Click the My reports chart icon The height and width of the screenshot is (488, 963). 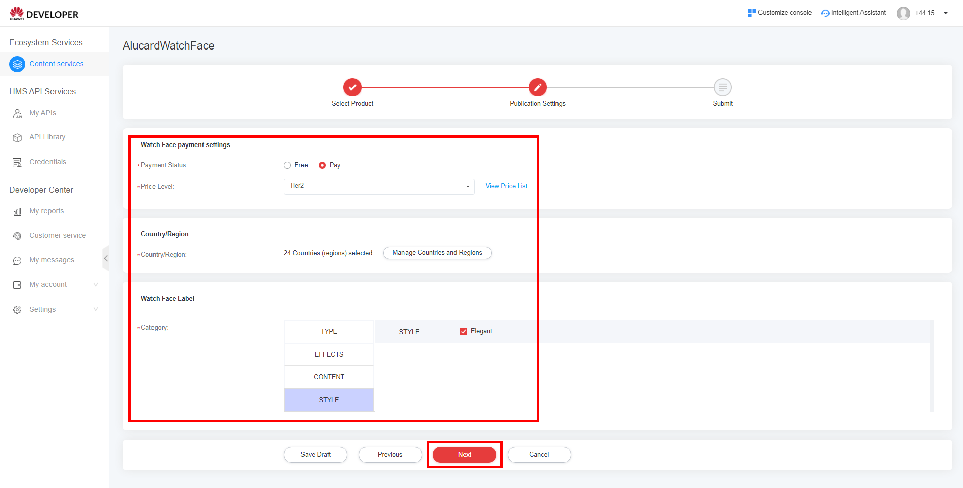[x=17, y=211]
